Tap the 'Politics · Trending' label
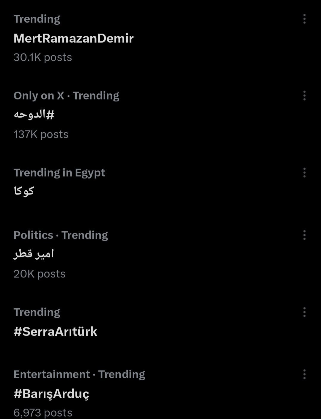The height and width of the screenshot is (419, 321). click(61, 235)
